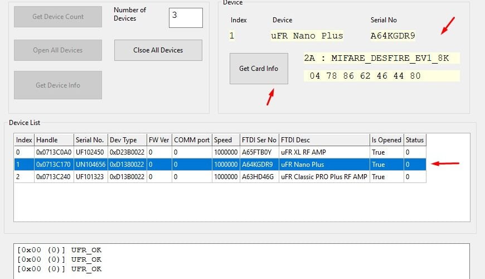Sort by the Serial No. column header

[91, 140]
